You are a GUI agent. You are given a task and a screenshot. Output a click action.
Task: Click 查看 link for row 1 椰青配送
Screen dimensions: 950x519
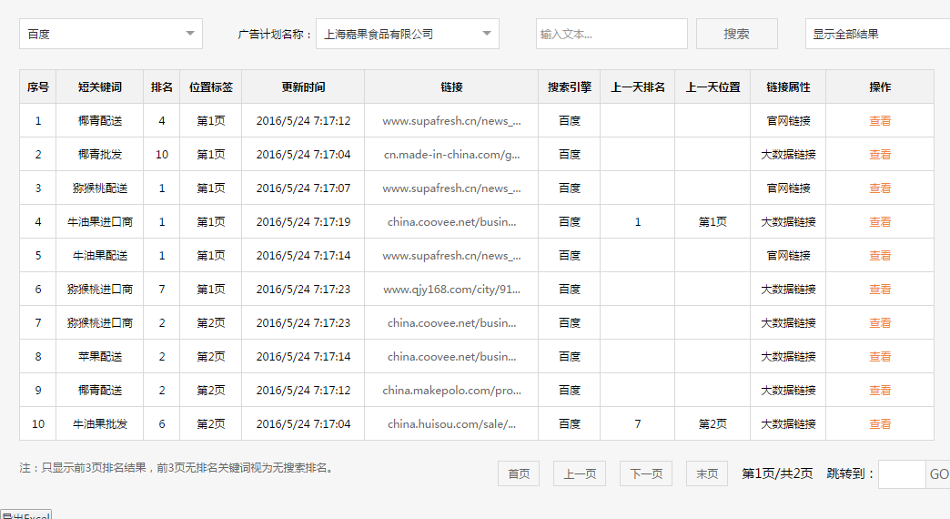pyautogui.click(x=879, y=120)
